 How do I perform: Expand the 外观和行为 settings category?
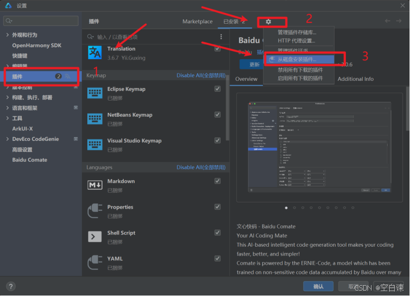pyautogui.click(x=7, y=34)
